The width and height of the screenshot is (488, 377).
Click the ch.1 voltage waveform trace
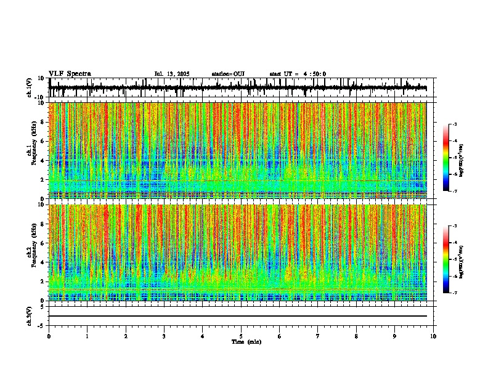(237, 87)
